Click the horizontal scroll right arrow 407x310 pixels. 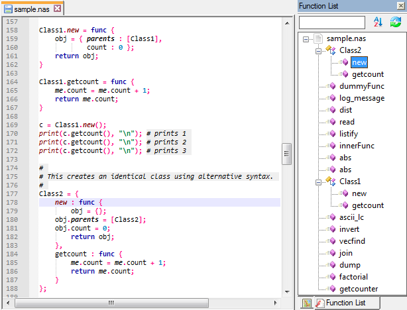pyautogui.click(x=275, y=303)
